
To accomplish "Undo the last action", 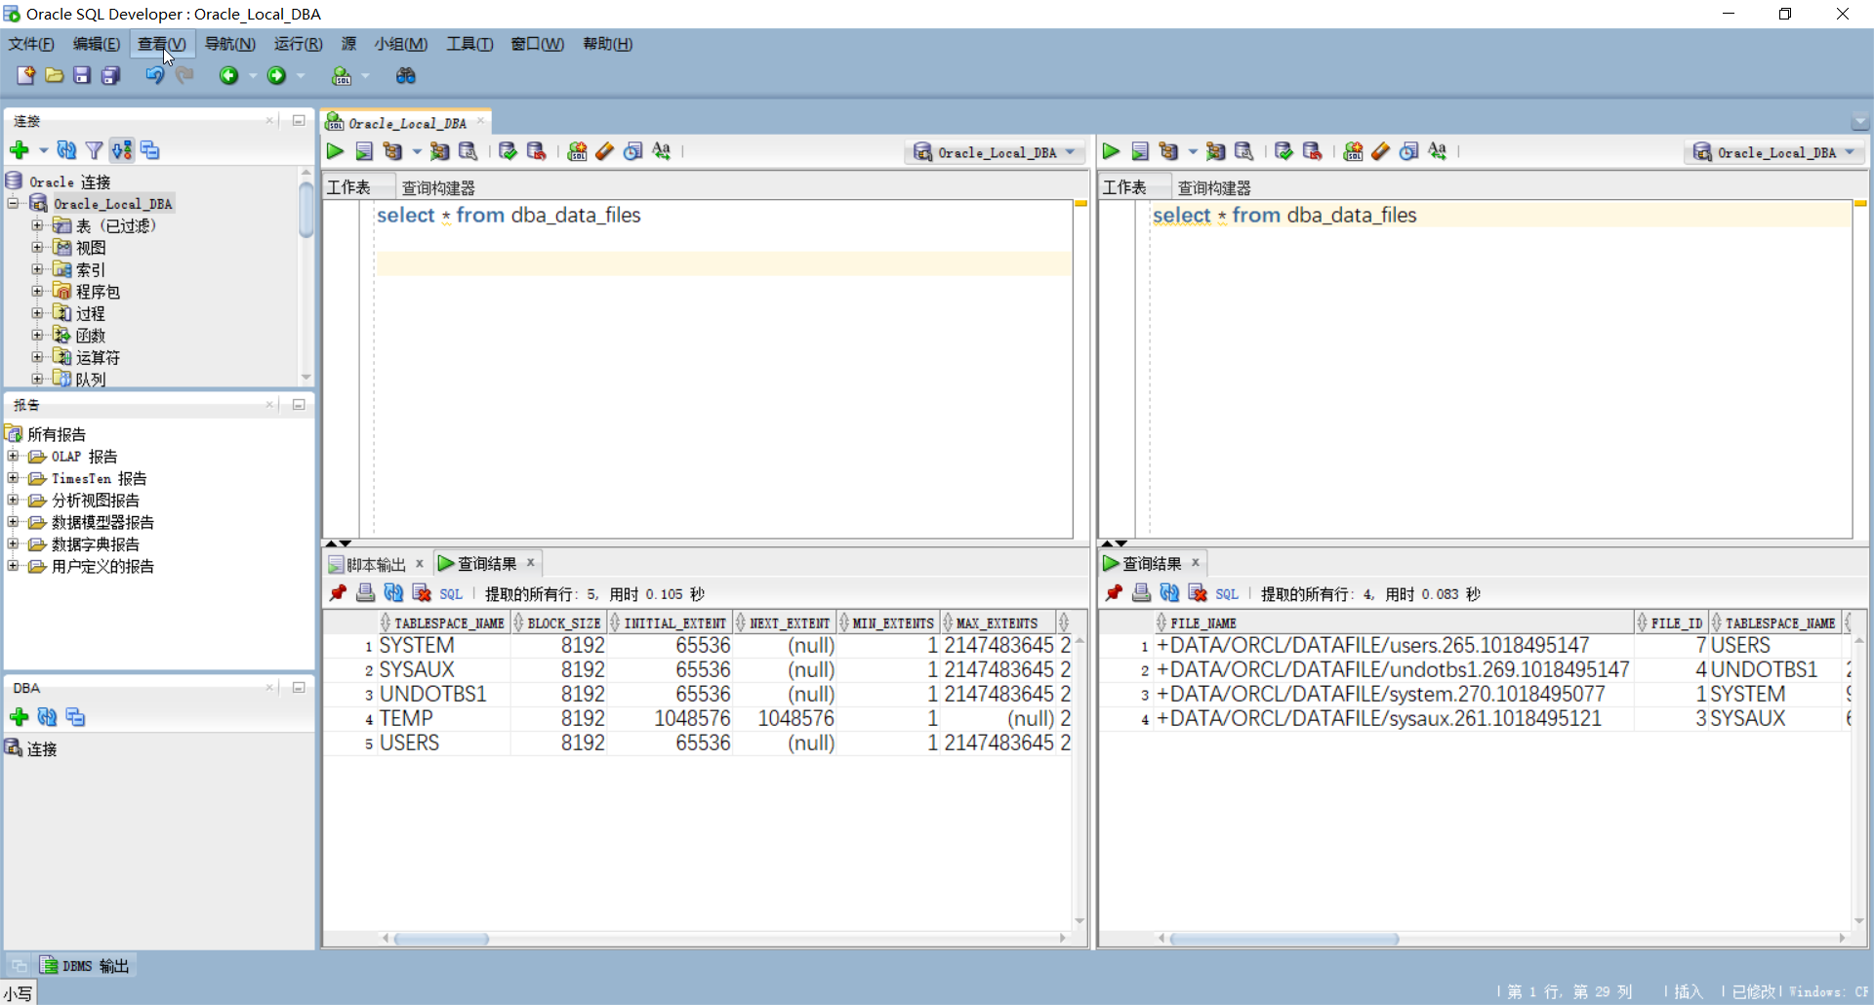I will click(x=154, y=75).
